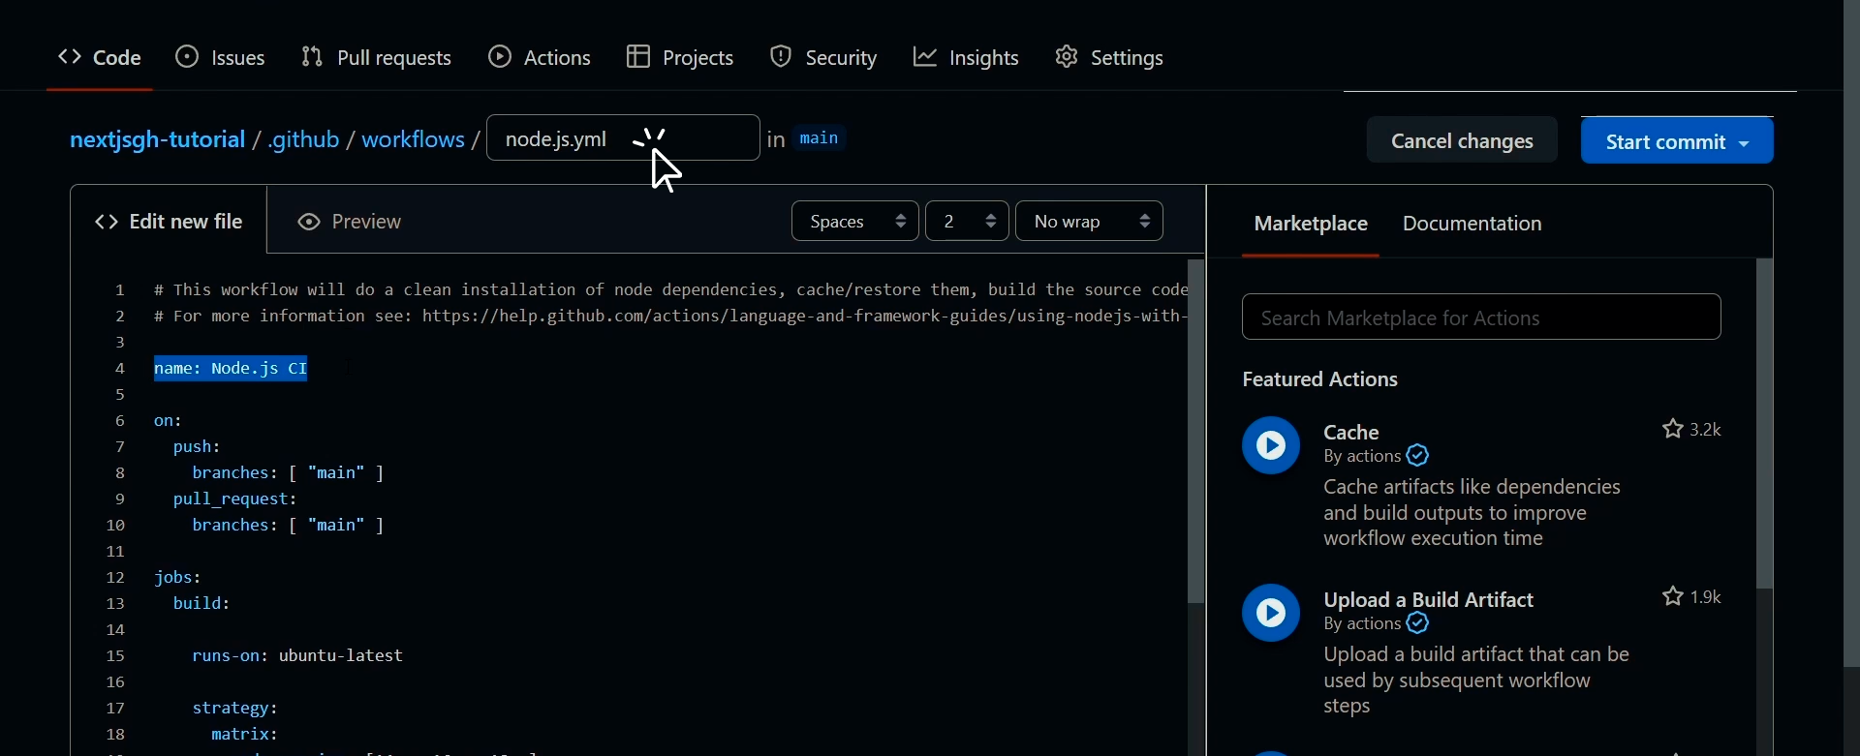Screen dimensions: 1860x756
Task: Open the Start commit dropdown
Action: pyautogui.click(x=1677, y=141)
